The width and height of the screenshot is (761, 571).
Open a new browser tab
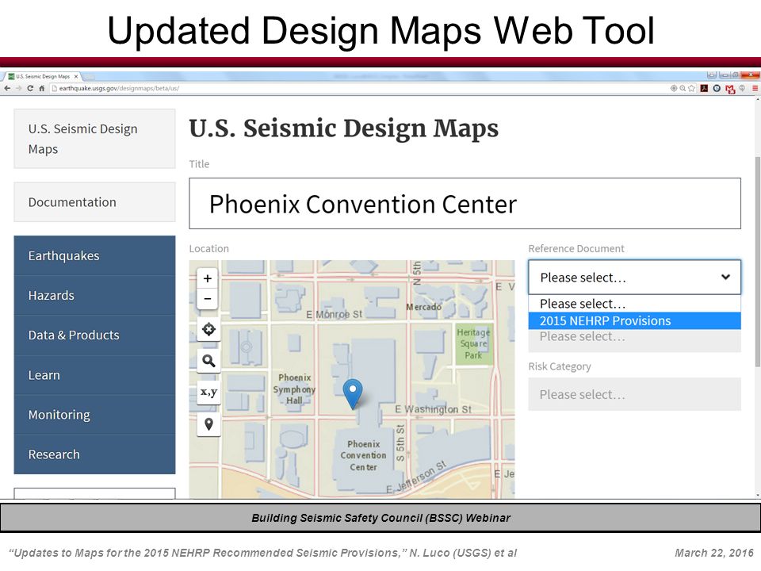[x=90, y=77]
